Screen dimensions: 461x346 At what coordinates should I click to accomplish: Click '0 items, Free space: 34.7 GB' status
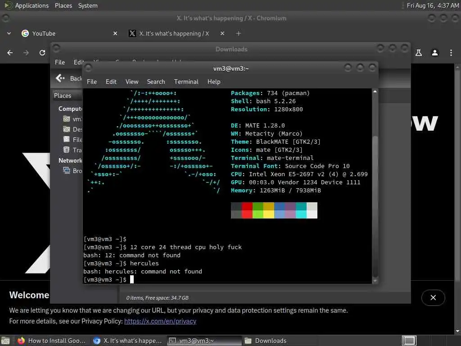point(157,298)
